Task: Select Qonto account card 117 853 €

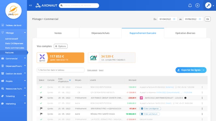Action: pyautogui.click(x=61, y=58)
